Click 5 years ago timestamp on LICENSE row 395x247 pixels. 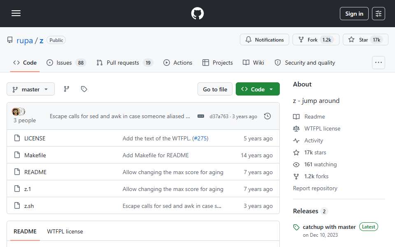(x=258, y=138)
